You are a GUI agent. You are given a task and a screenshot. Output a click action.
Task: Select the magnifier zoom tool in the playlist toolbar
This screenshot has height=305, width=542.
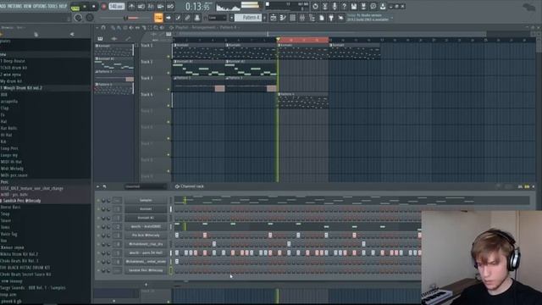[x=156, y=27]
